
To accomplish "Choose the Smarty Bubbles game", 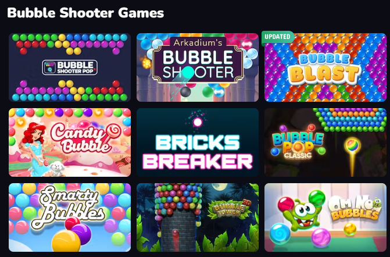I will point(70,217).
